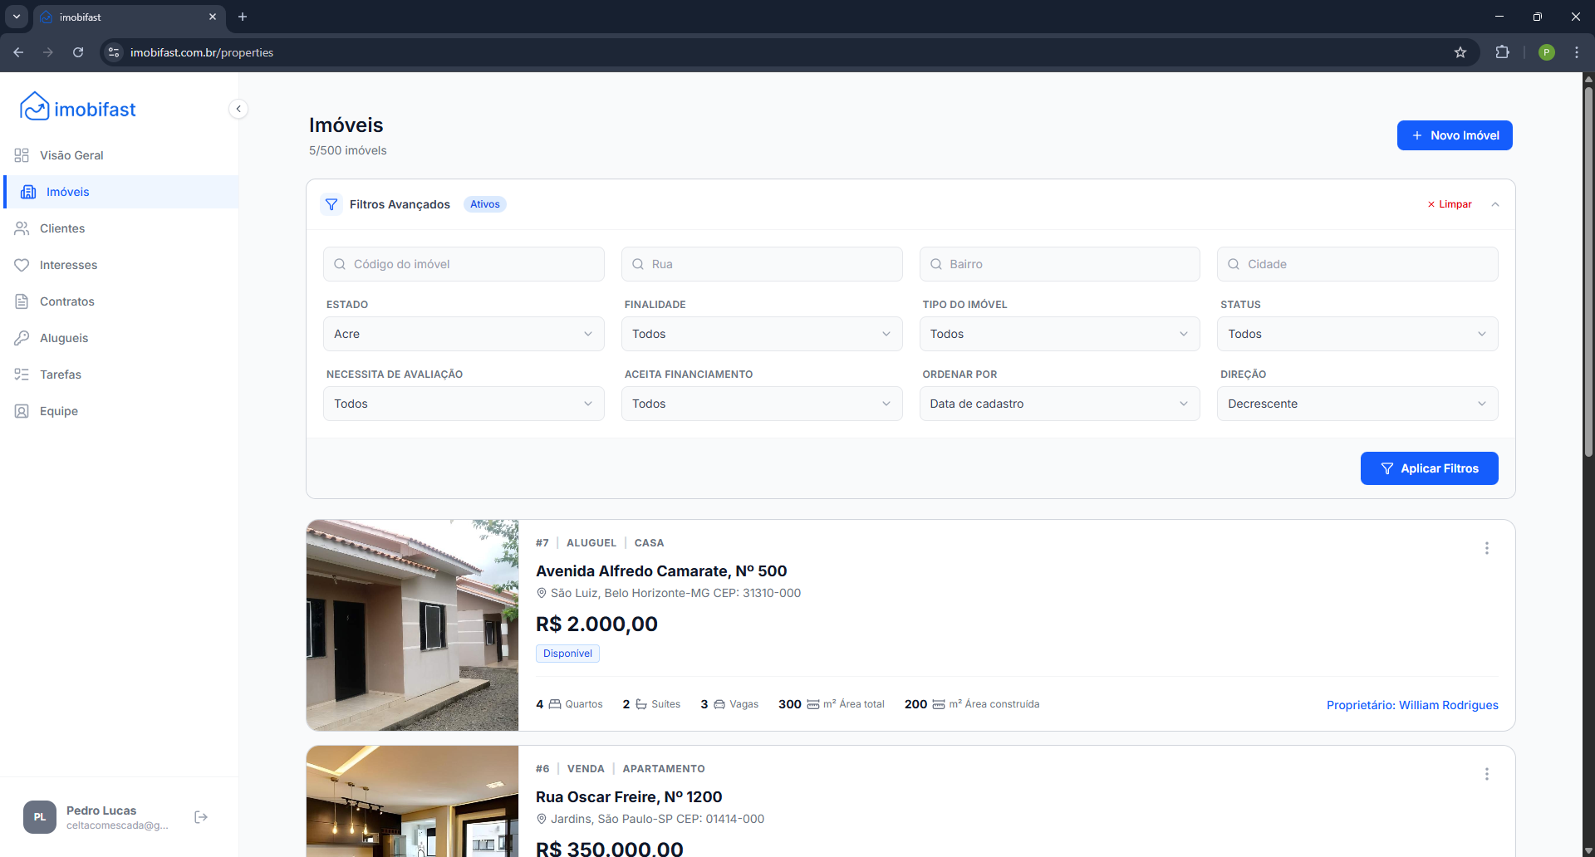Open options menu for Rua Oscar Freire property
Image resolution: width=1595 pixels, height=857 pixels.
point(1486,774)
